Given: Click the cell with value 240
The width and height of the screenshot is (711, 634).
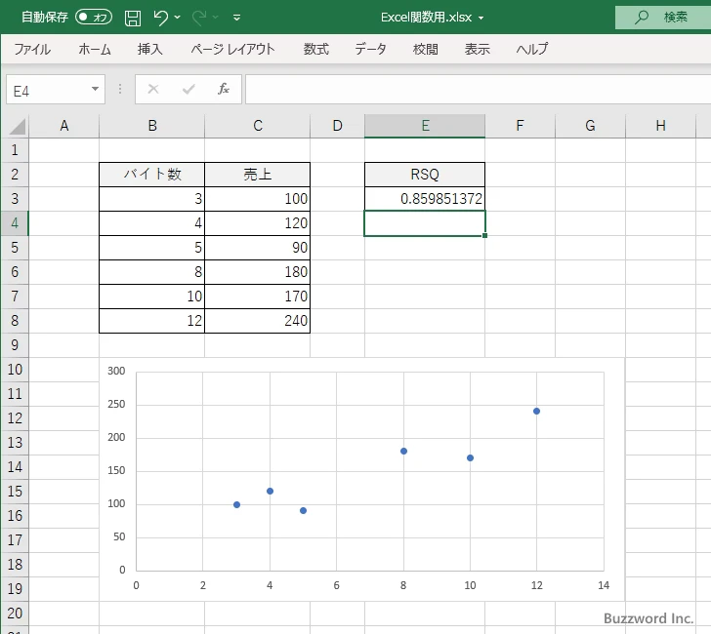Looking at the screenshot, I should click(x=258, y=321).
